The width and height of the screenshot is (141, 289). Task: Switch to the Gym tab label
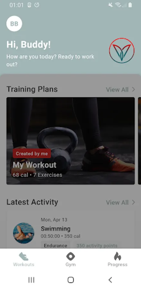click(70, 265)
